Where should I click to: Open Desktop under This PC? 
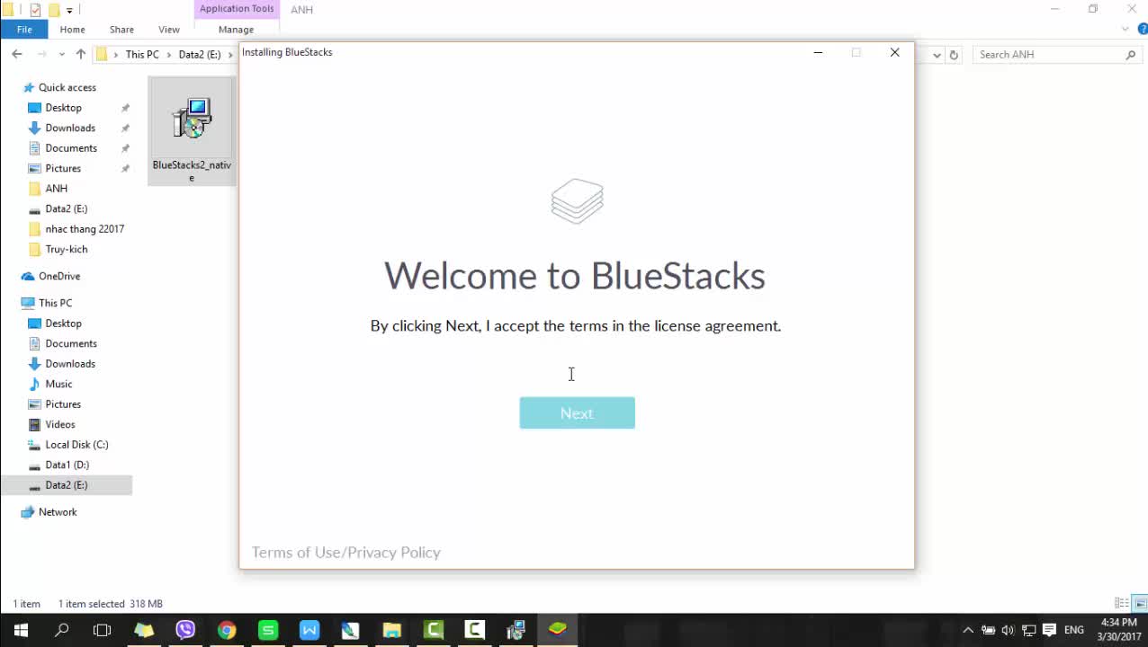click(63, 323)
